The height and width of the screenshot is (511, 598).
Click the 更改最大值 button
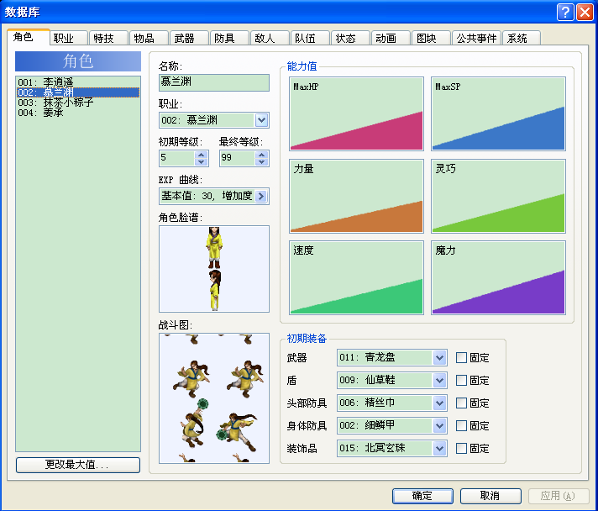pyautogui.click(x=78, y=465)
